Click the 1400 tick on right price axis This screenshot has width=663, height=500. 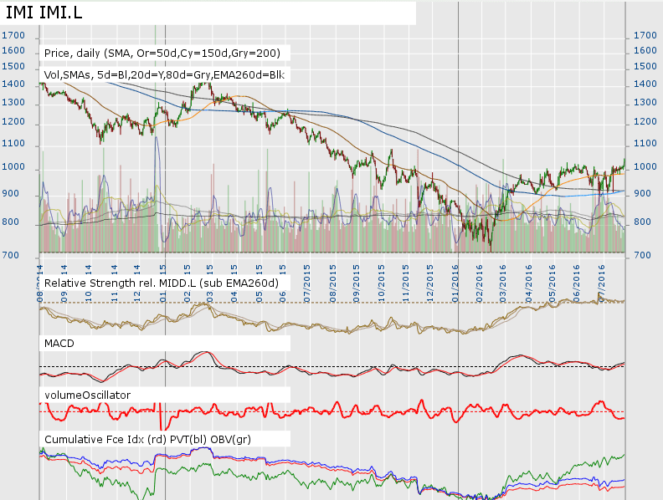(x=645, y=84)
